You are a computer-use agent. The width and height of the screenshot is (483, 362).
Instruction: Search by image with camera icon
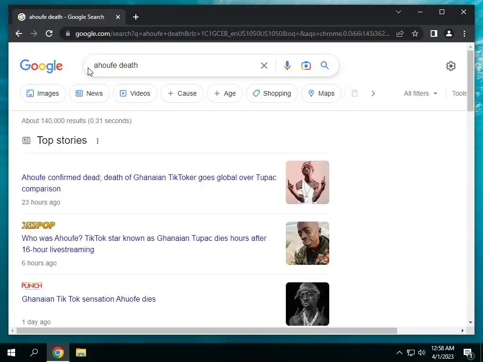[306, 66]
